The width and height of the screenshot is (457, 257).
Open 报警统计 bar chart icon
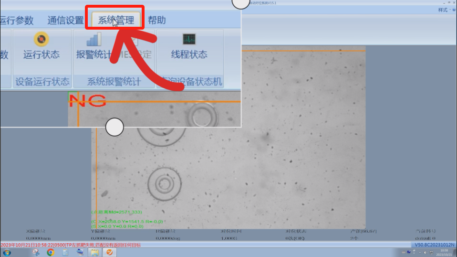click(93, 40)
